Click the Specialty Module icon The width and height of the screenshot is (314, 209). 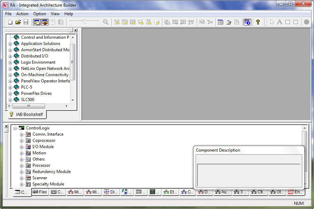tap(28, 184)
